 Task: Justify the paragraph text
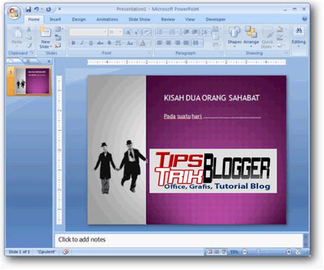pos(186,43)
